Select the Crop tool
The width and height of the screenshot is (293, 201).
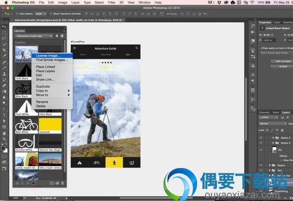click(x=4, y=50)
